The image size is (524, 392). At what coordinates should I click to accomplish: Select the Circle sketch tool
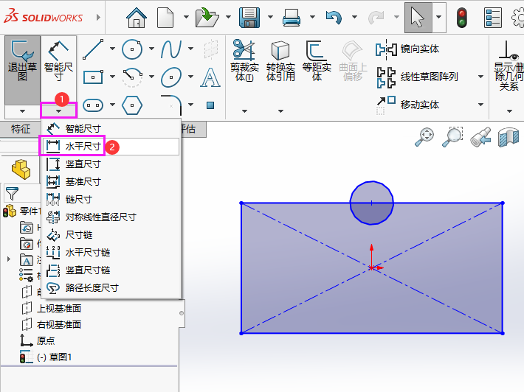(x=132, y=49)
